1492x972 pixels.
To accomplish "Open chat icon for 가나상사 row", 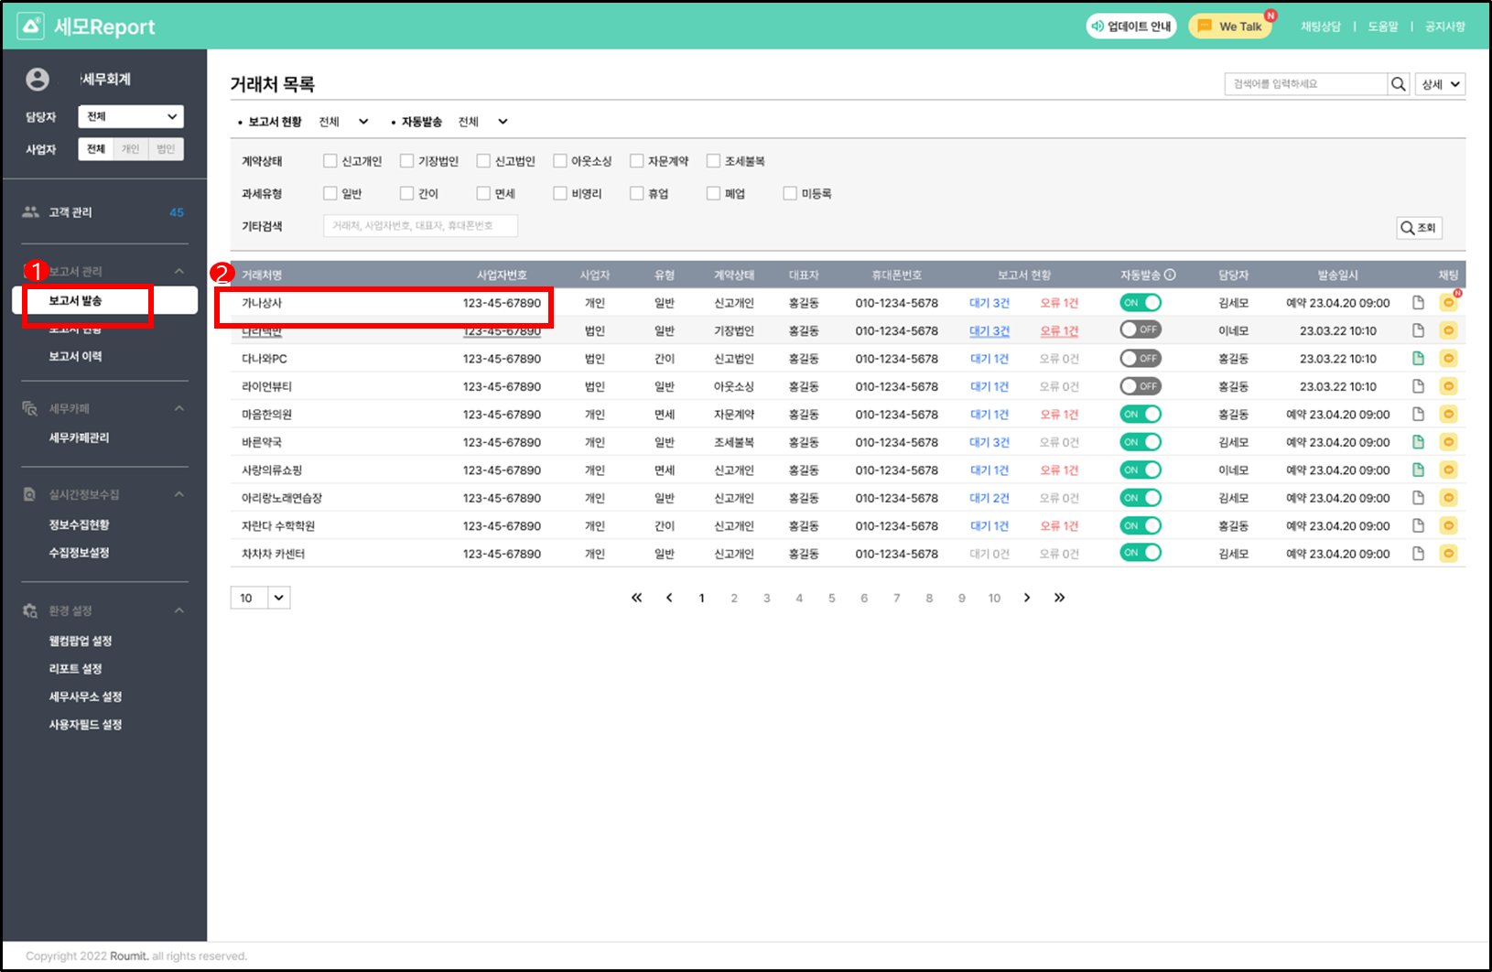I will click(x=1448, y=303).
